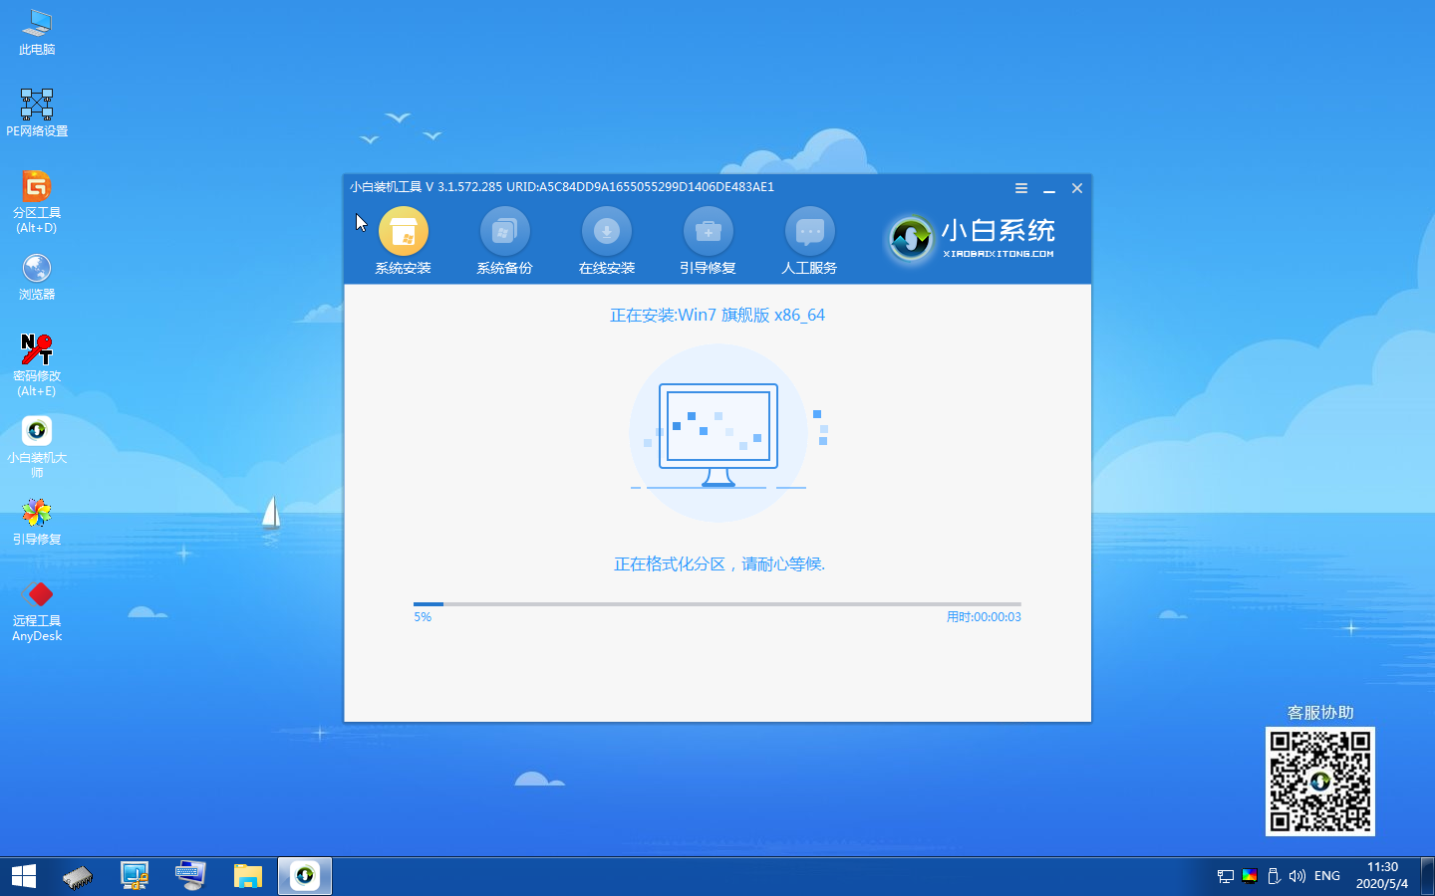Open 分区工具 from the desktop
Image resolution: width=1435 pixels, height=896 pixels.
click(x=36, y=194)
